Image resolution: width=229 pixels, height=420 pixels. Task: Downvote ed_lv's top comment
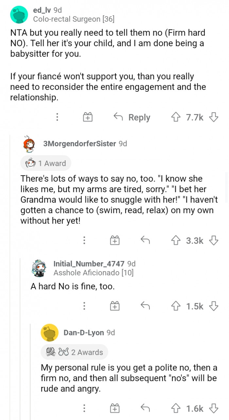[214, 117]
